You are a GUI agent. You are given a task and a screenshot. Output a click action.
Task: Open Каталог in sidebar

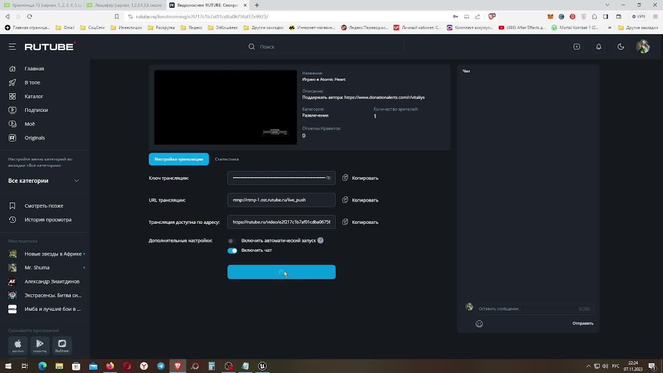pyautogui.click(x=34, y=96)
